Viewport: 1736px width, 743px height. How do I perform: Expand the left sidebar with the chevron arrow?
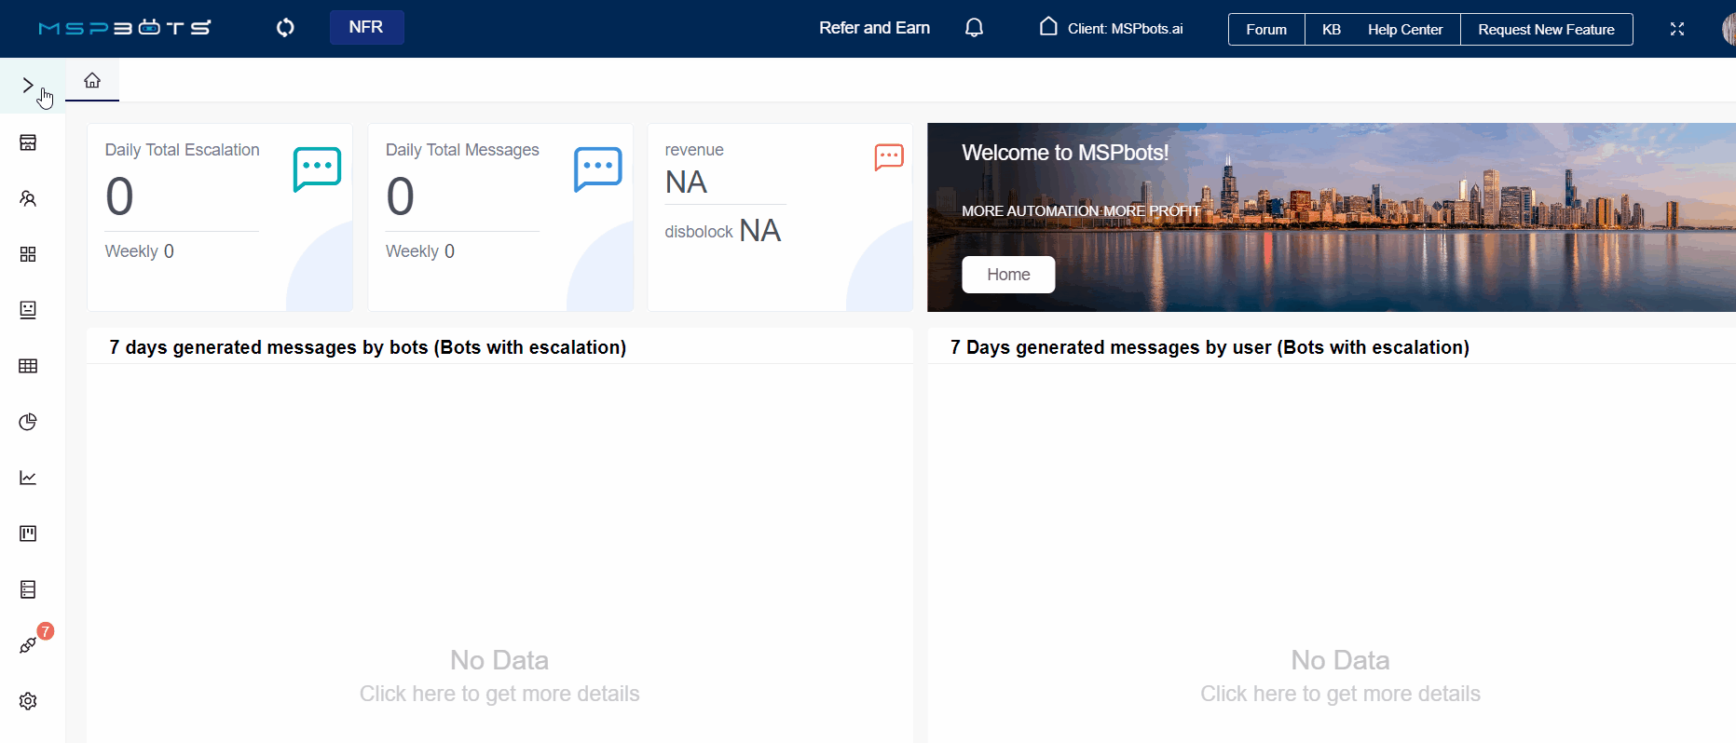click(x=28, y=86)
